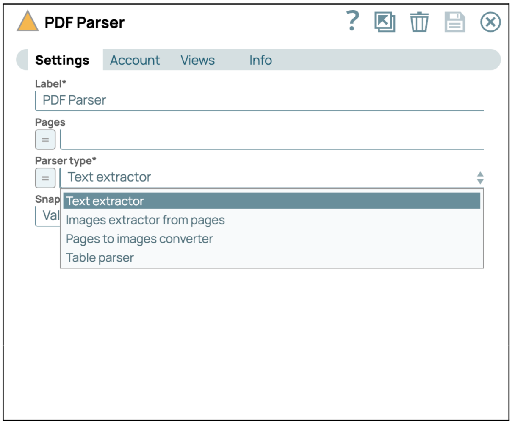
Task: Switch to the Account tab
Action: 135,60
